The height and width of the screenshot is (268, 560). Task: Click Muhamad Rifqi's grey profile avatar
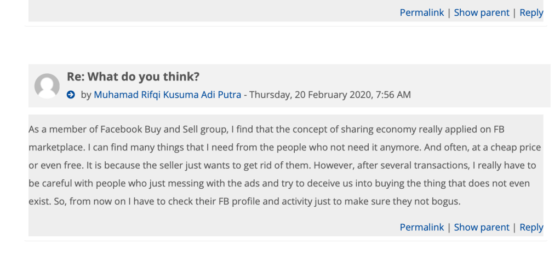tap(47, 86)
